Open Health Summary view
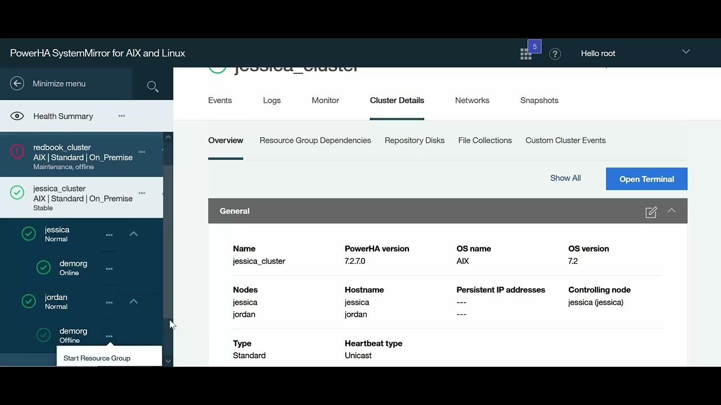The height and width of the screenshot is (405, 721). click(63, 116)
